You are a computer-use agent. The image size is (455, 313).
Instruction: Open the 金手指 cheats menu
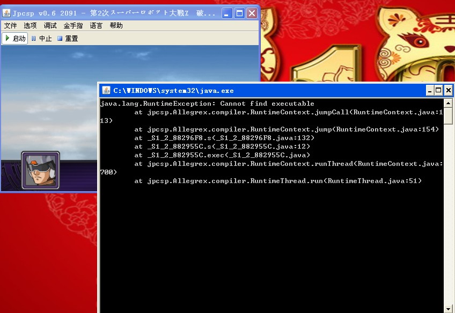[x=73, y=26]
